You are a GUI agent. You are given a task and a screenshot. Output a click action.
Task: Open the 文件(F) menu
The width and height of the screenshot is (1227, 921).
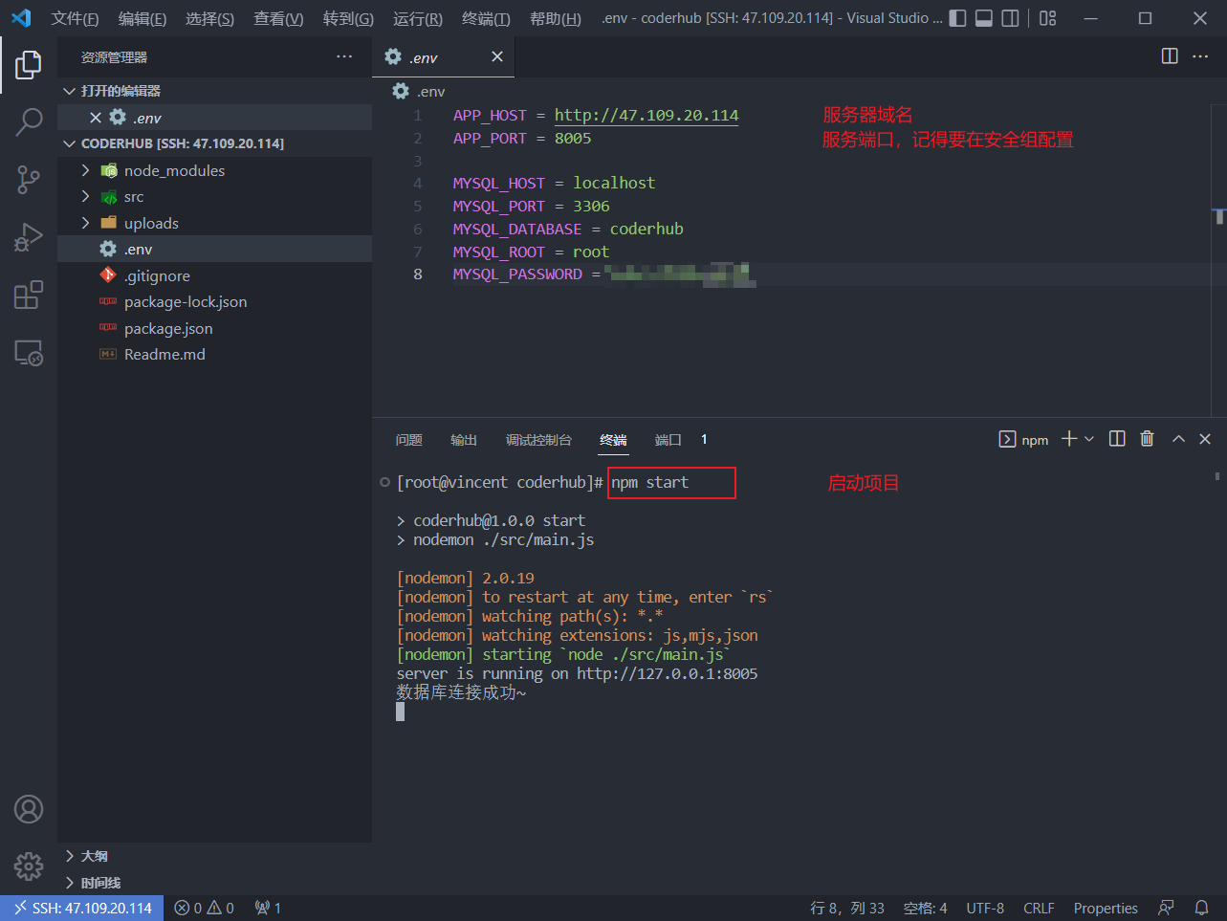click(x=76, y=18)
